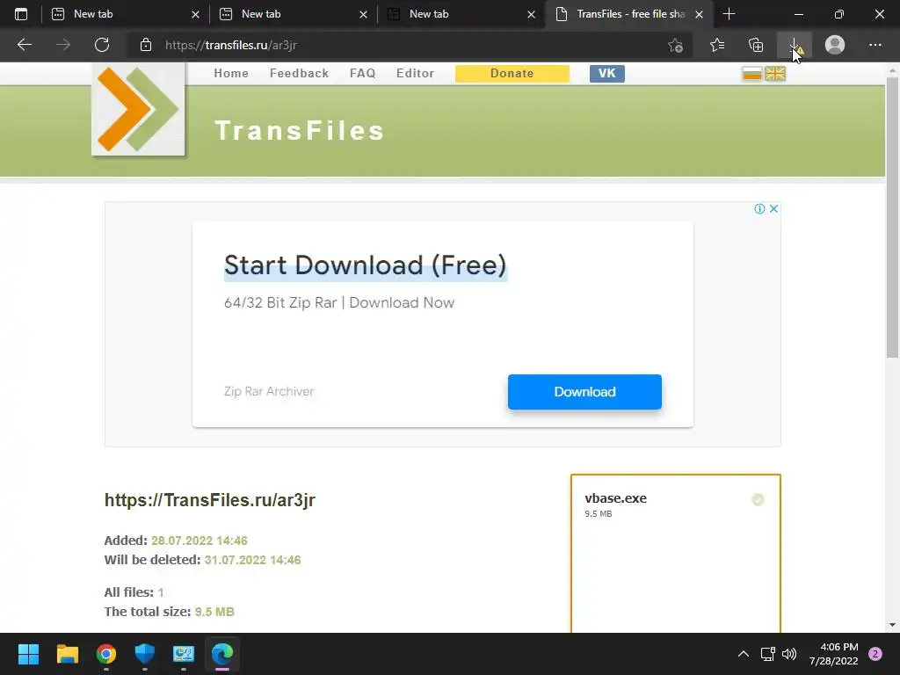This screenshot has width=900, height=675.
Task: Switch site language to Russian flag
Action: pyautogui.click(x=752, y=74)
